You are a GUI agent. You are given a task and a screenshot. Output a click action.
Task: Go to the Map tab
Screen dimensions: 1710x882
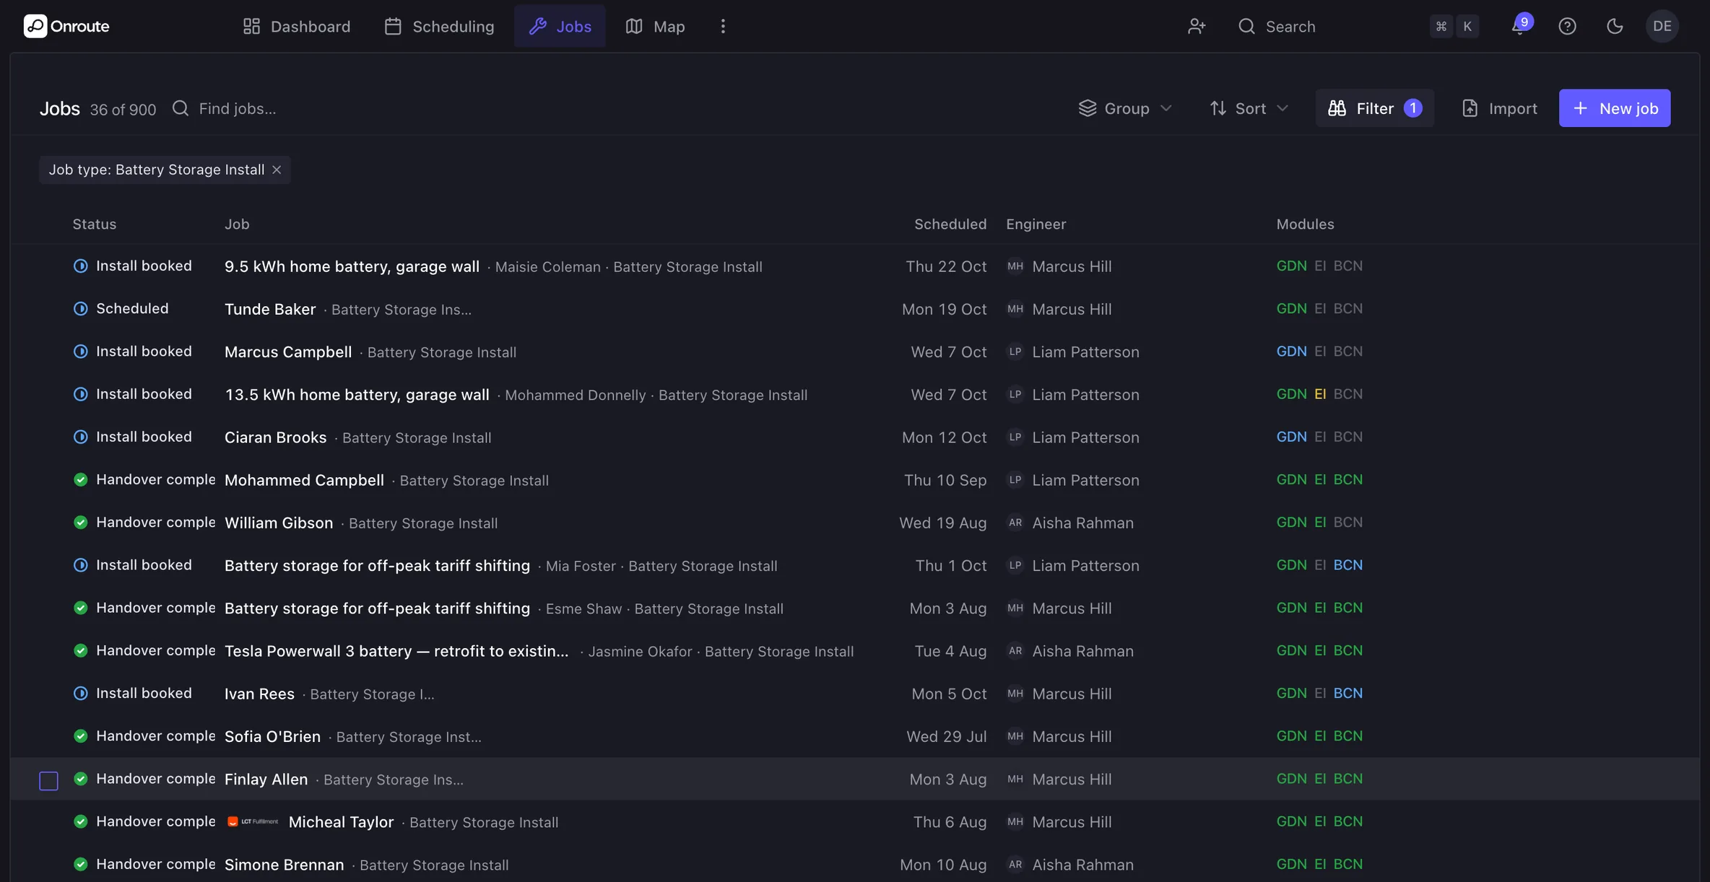pos(655,27)
